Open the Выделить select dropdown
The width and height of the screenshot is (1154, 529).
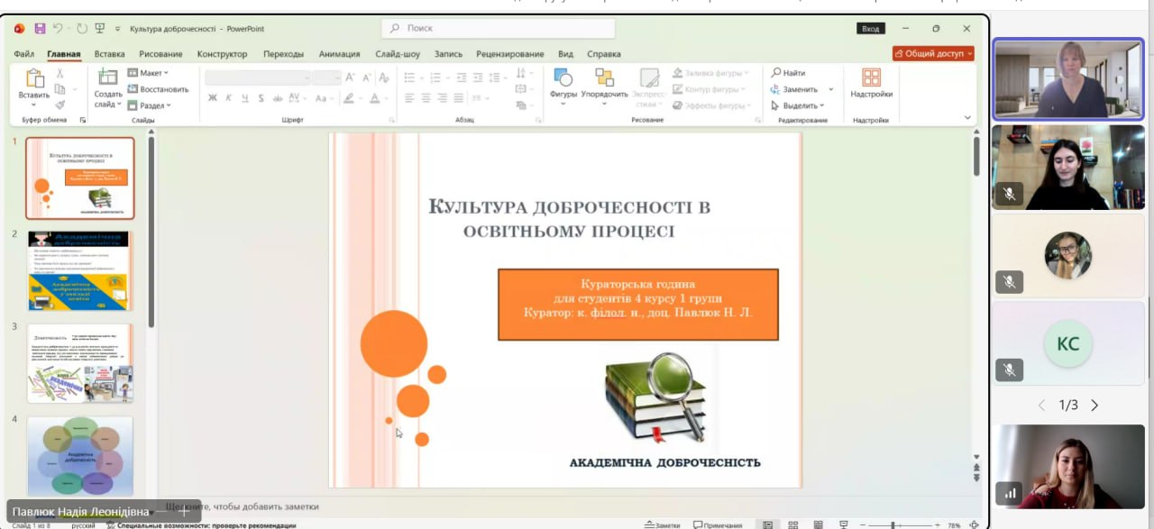click(x=797, y=105)
